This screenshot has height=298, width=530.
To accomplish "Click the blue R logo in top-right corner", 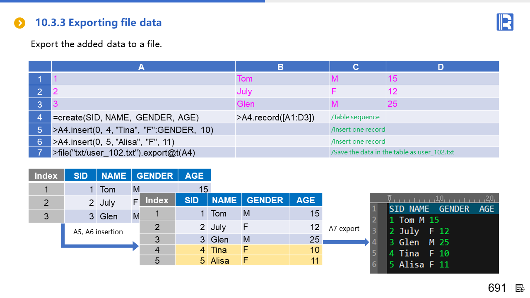I will pos(505,22).
